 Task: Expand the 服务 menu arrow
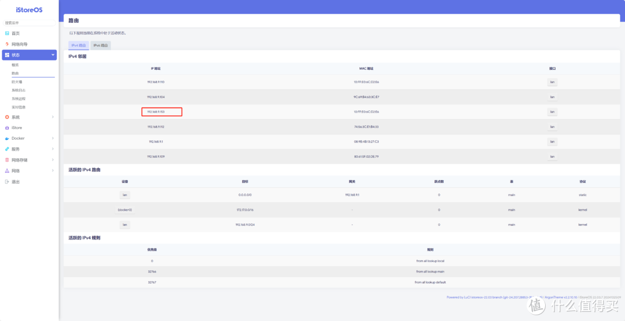click(53, 149)
